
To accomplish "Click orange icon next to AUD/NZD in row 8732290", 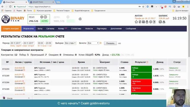I will [24, 68].
